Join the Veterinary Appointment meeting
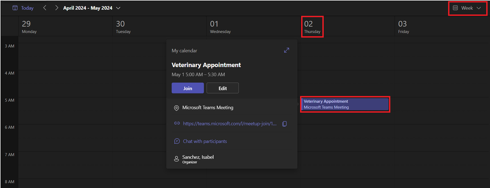Image resolution: width=490 pixels, height=188 pixels. (187, 88)
